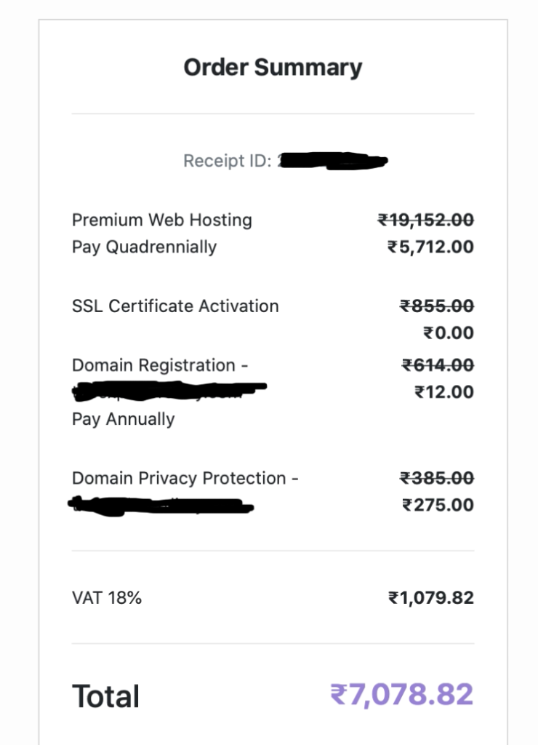Click the ₹5,712.00 hosting price
The width and height of the screenshot is (538, 745).
click(430, 247)
